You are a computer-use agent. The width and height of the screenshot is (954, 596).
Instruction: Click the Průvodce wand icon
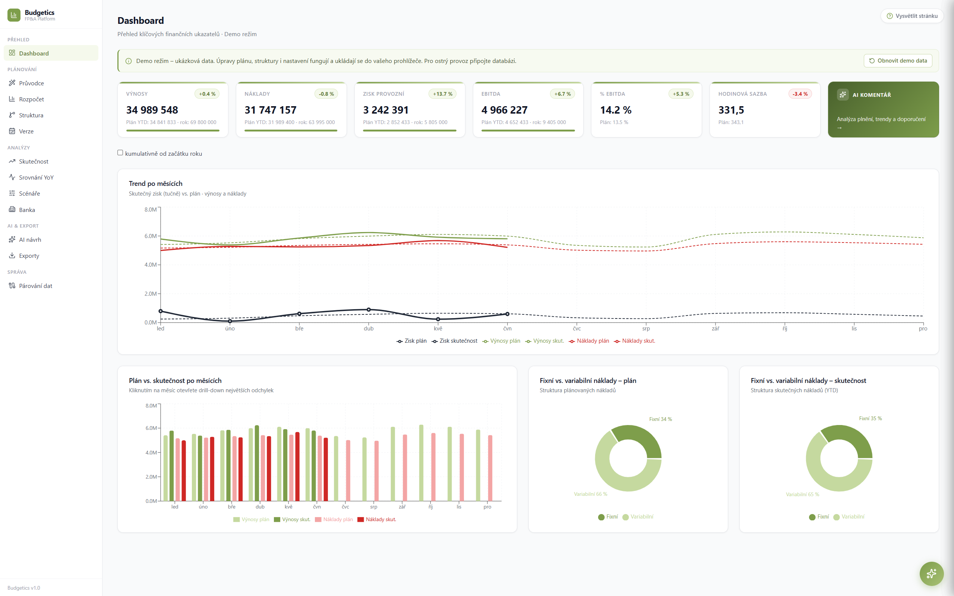12,83
